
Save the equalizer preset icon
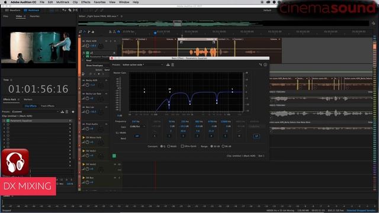point(168,64)
